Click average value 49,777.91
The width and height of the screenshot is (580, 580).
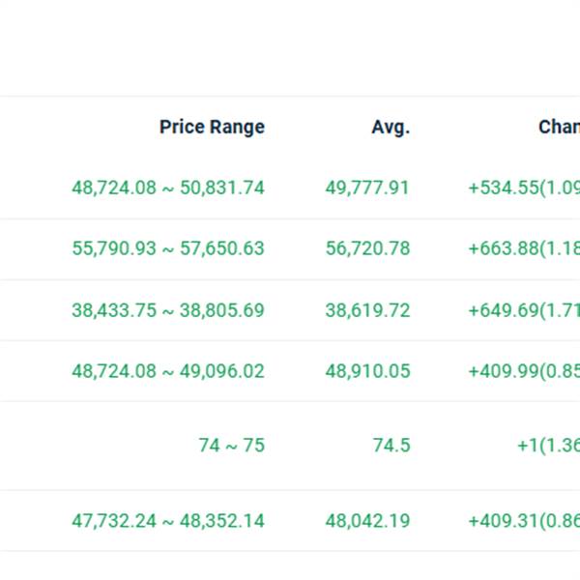[367, 188]
